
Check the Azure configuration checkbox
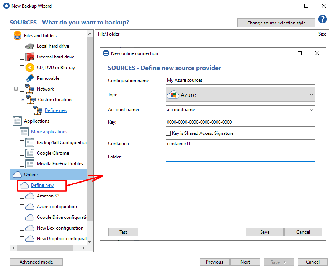click(x=22, y=207)
